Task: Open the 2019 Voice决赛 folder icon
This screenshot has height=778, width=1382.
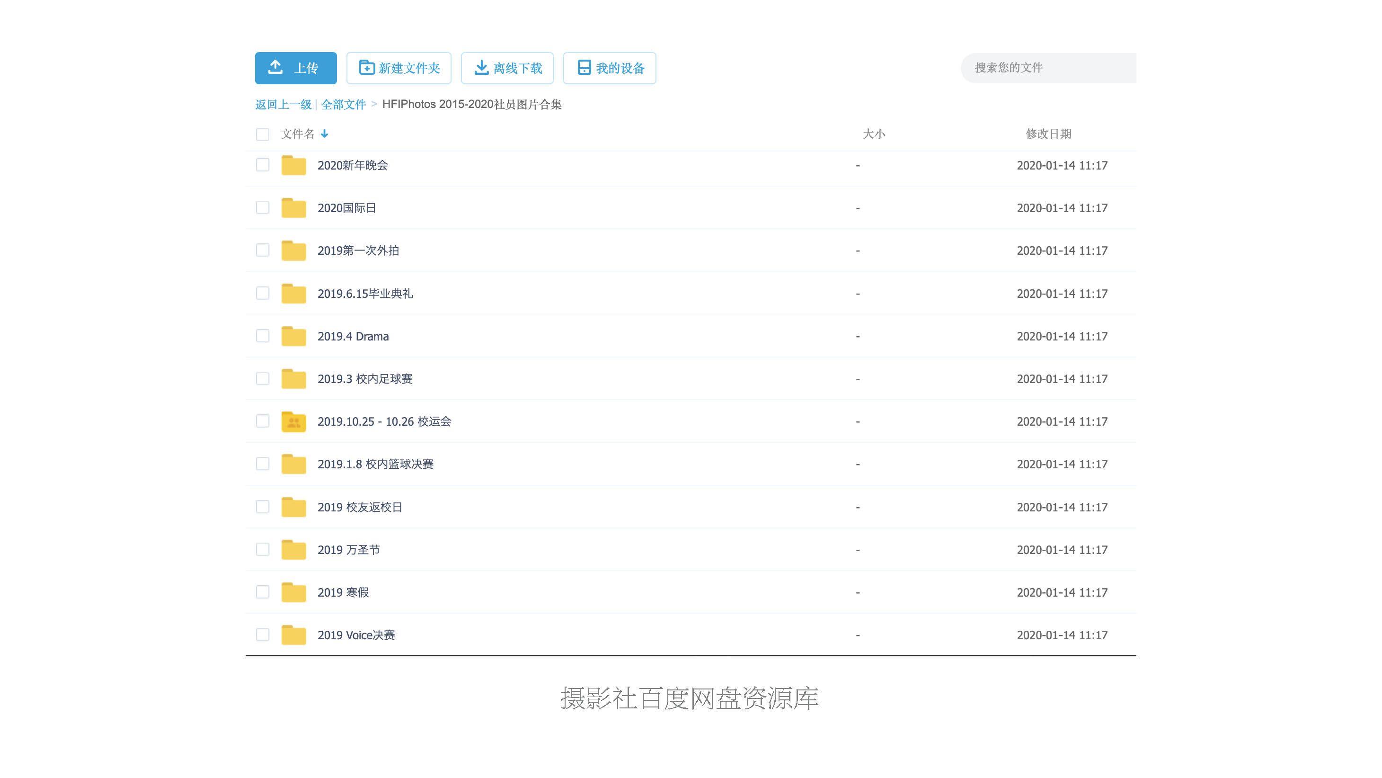Action: [293, 635]
